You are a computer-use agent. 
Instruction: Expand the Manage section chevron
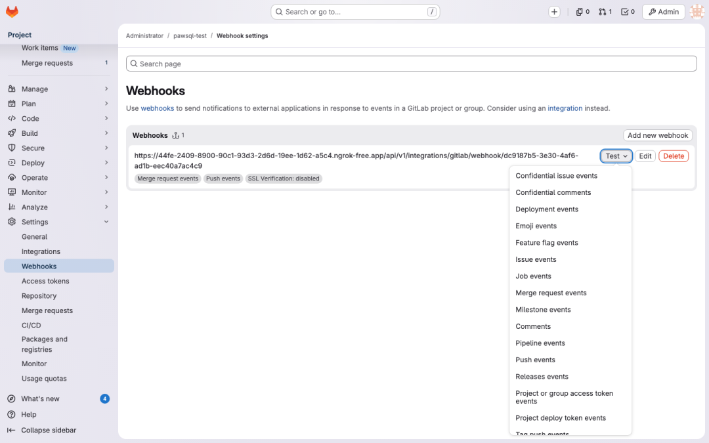coord(106,89)
